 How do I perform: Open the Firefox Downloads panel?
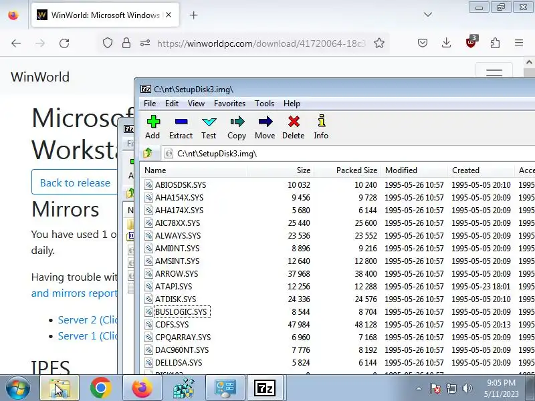pos(446,43)
